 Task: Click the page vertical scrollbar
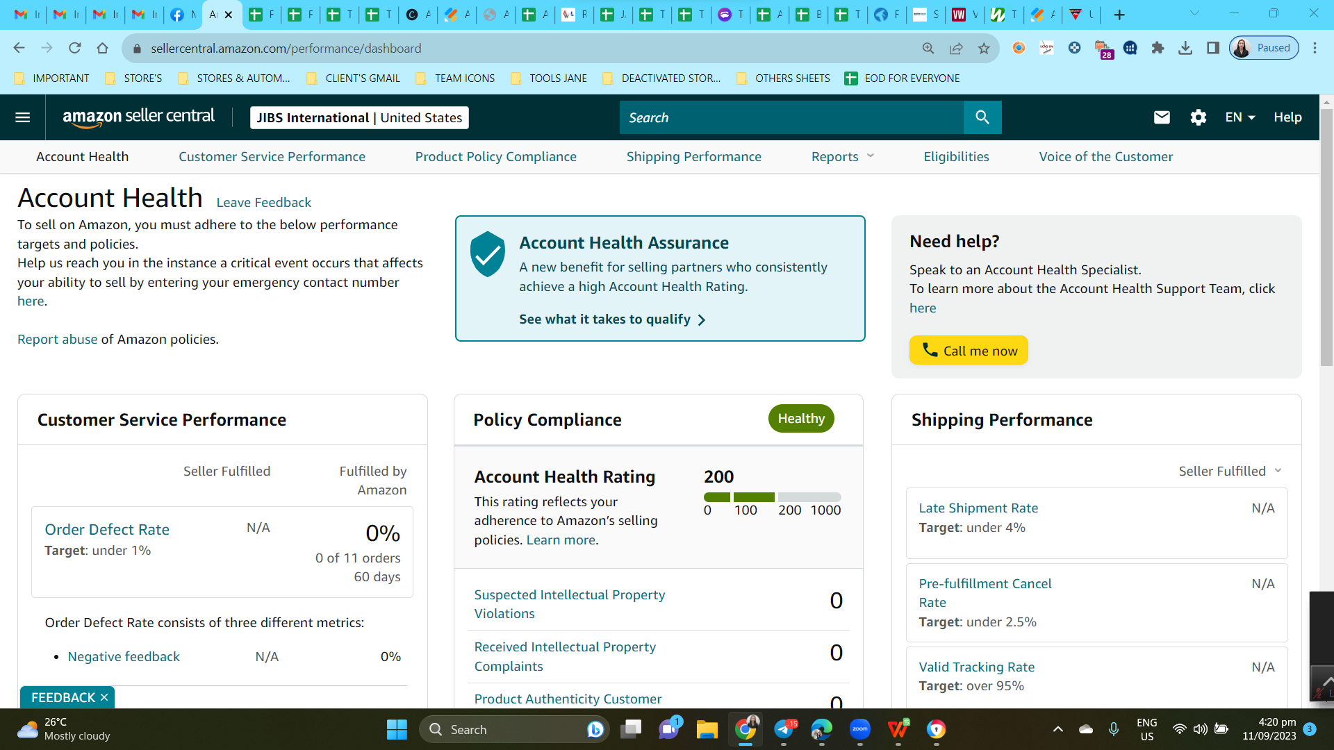click(x=1326, y=236)
